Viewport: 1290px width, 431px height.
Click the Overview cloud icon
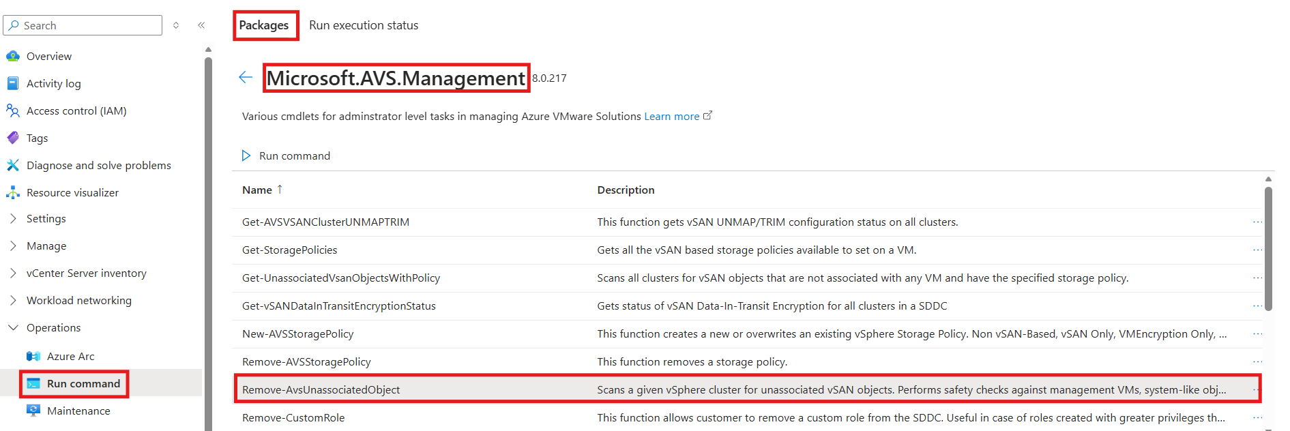(13, 56)
